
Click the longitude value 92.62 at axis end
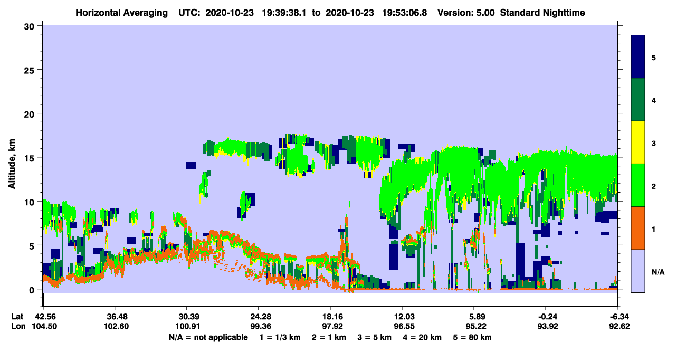[x=617, y=326]
